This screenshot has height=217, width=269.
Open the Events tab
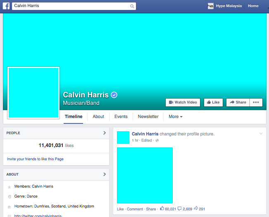tap(121, 117)
